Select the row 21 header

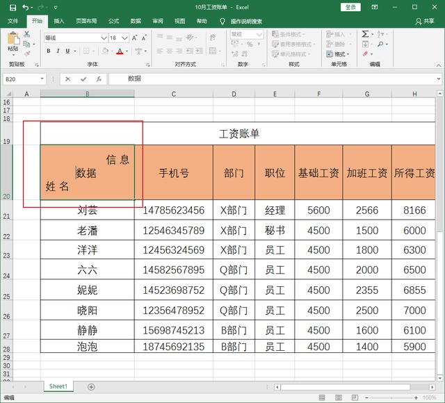coord(6,210)
